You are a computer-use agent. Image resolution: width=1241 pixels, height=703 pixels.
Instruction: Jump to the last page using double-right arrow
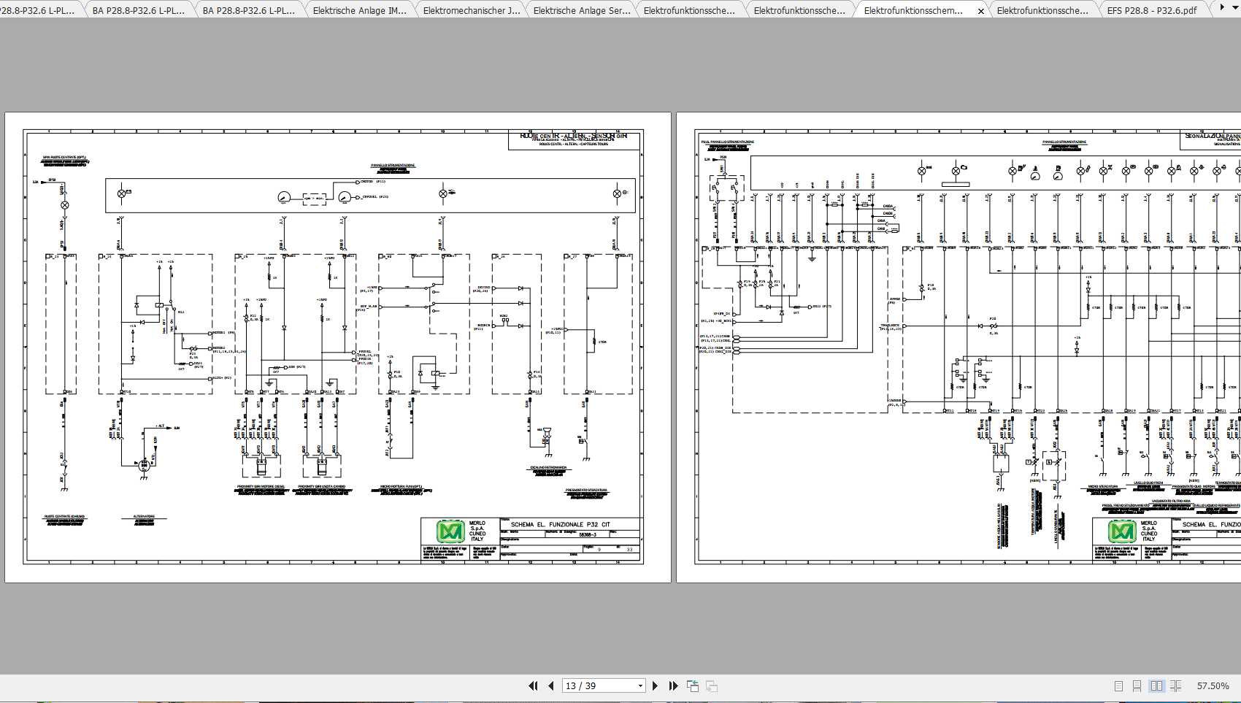point(673,685)
